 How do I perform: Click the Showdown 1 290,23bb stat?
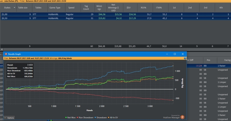click(20, 68)
